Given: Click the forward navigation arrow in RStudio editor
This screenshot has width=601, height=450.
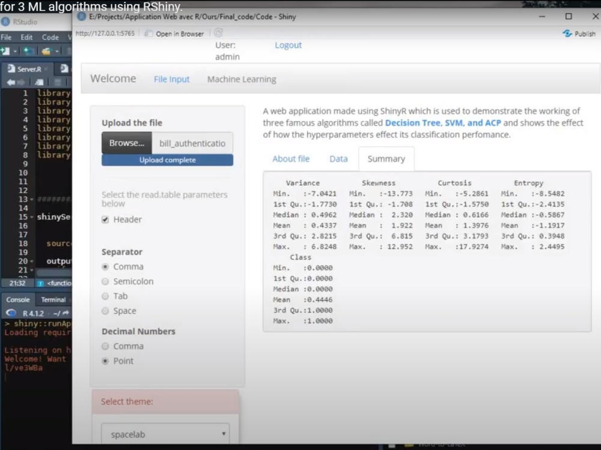Looking at the screenshot, I should coord(20,82).
